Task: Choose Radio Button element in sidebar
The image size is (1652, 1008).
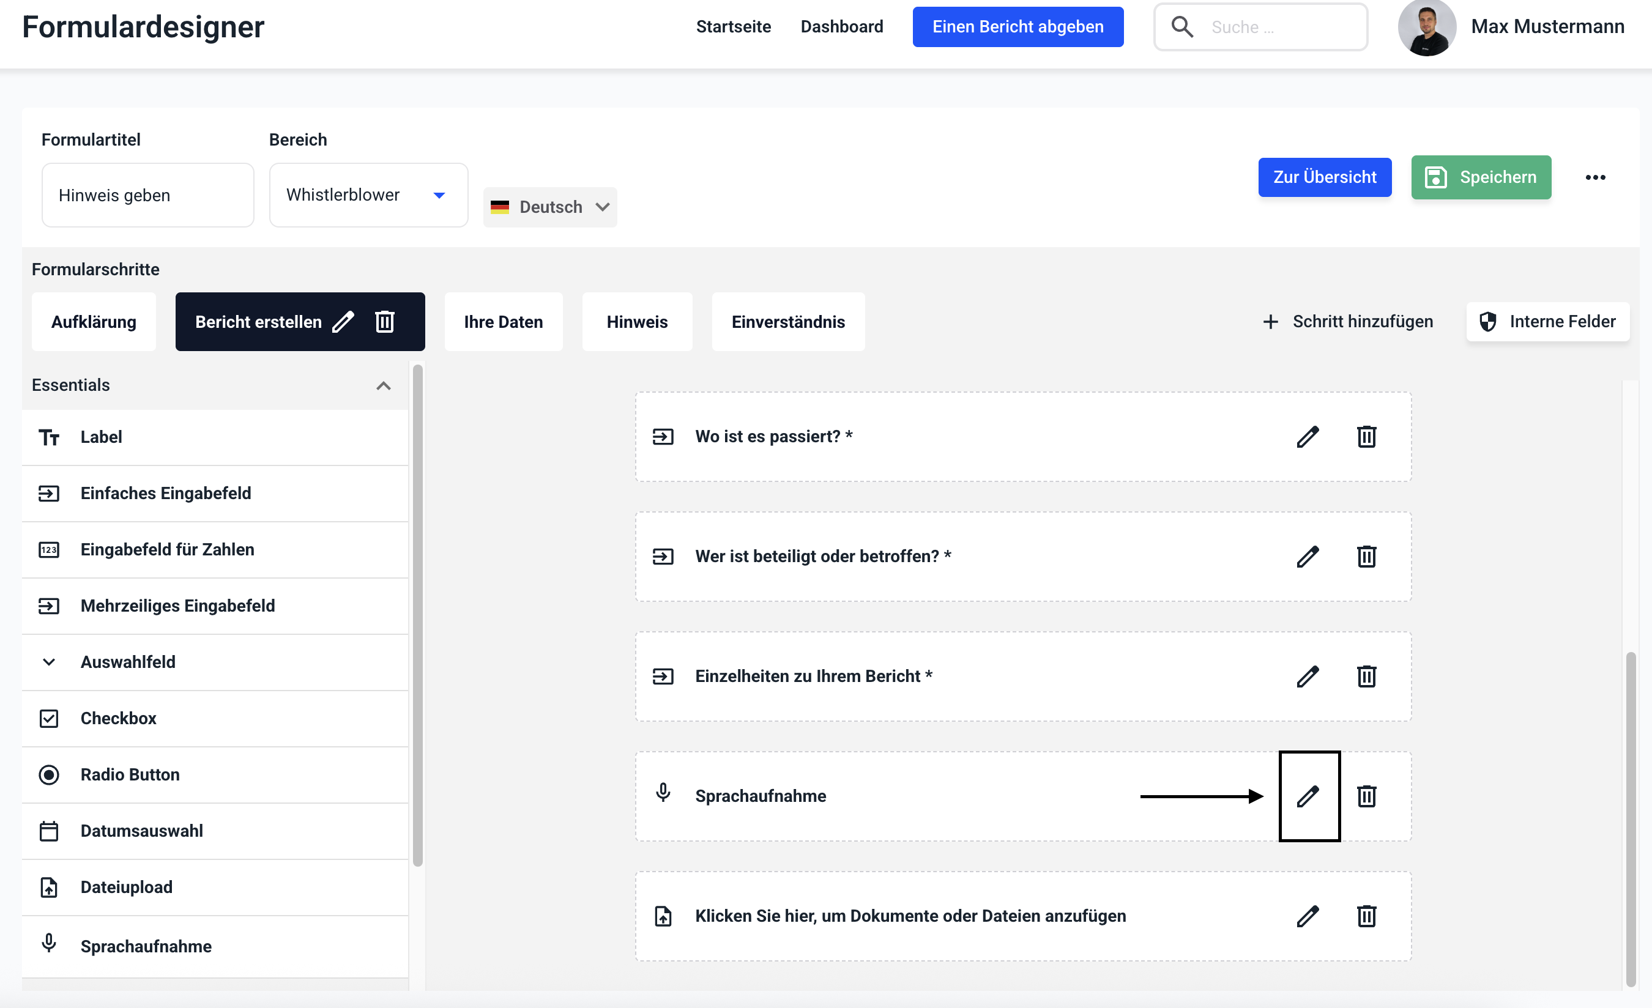Action: 130,775
